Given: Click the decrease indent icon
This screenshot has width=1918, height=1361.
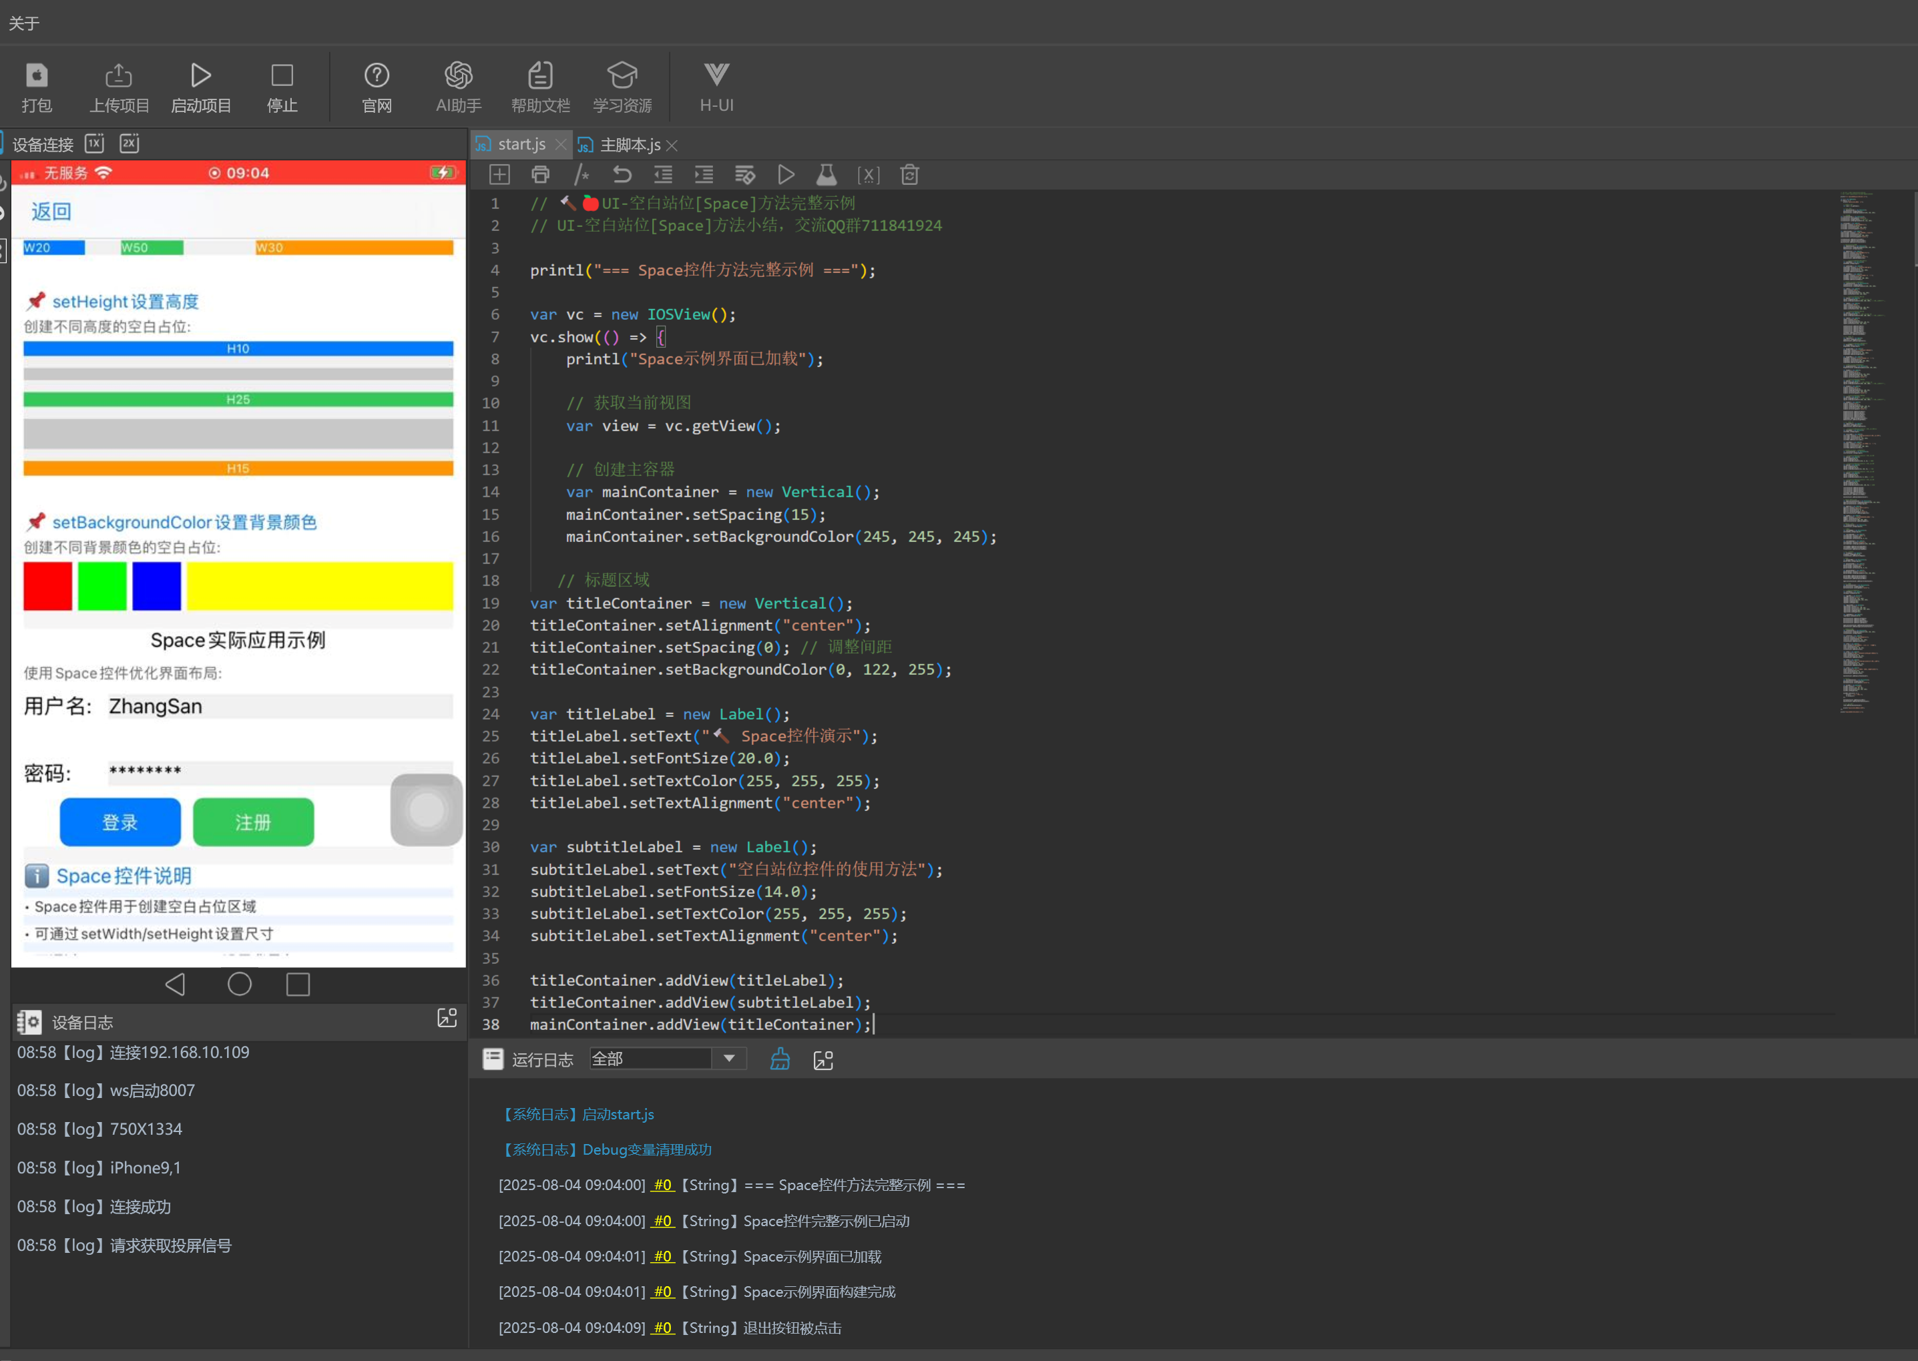Looking at the screenshot, I should [663, 174].
